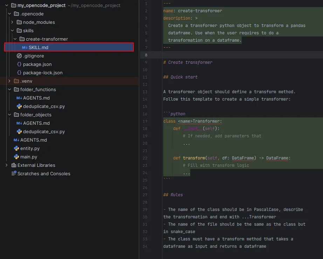Click the External Libraries library icon
Image resolution: width=323 pixels, height=259 pixels.
click(14, 165)
